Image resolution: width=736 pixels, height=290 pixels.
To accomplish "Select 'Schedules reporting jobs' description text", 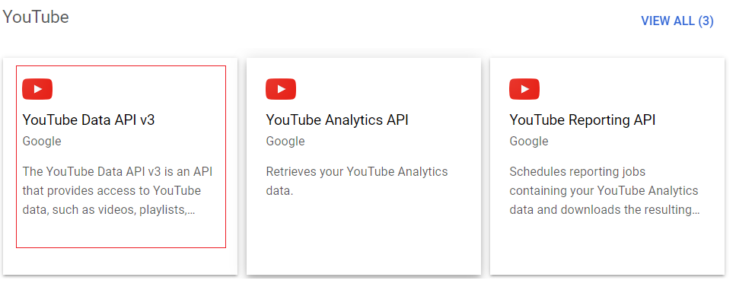I will tap(577, 172).
